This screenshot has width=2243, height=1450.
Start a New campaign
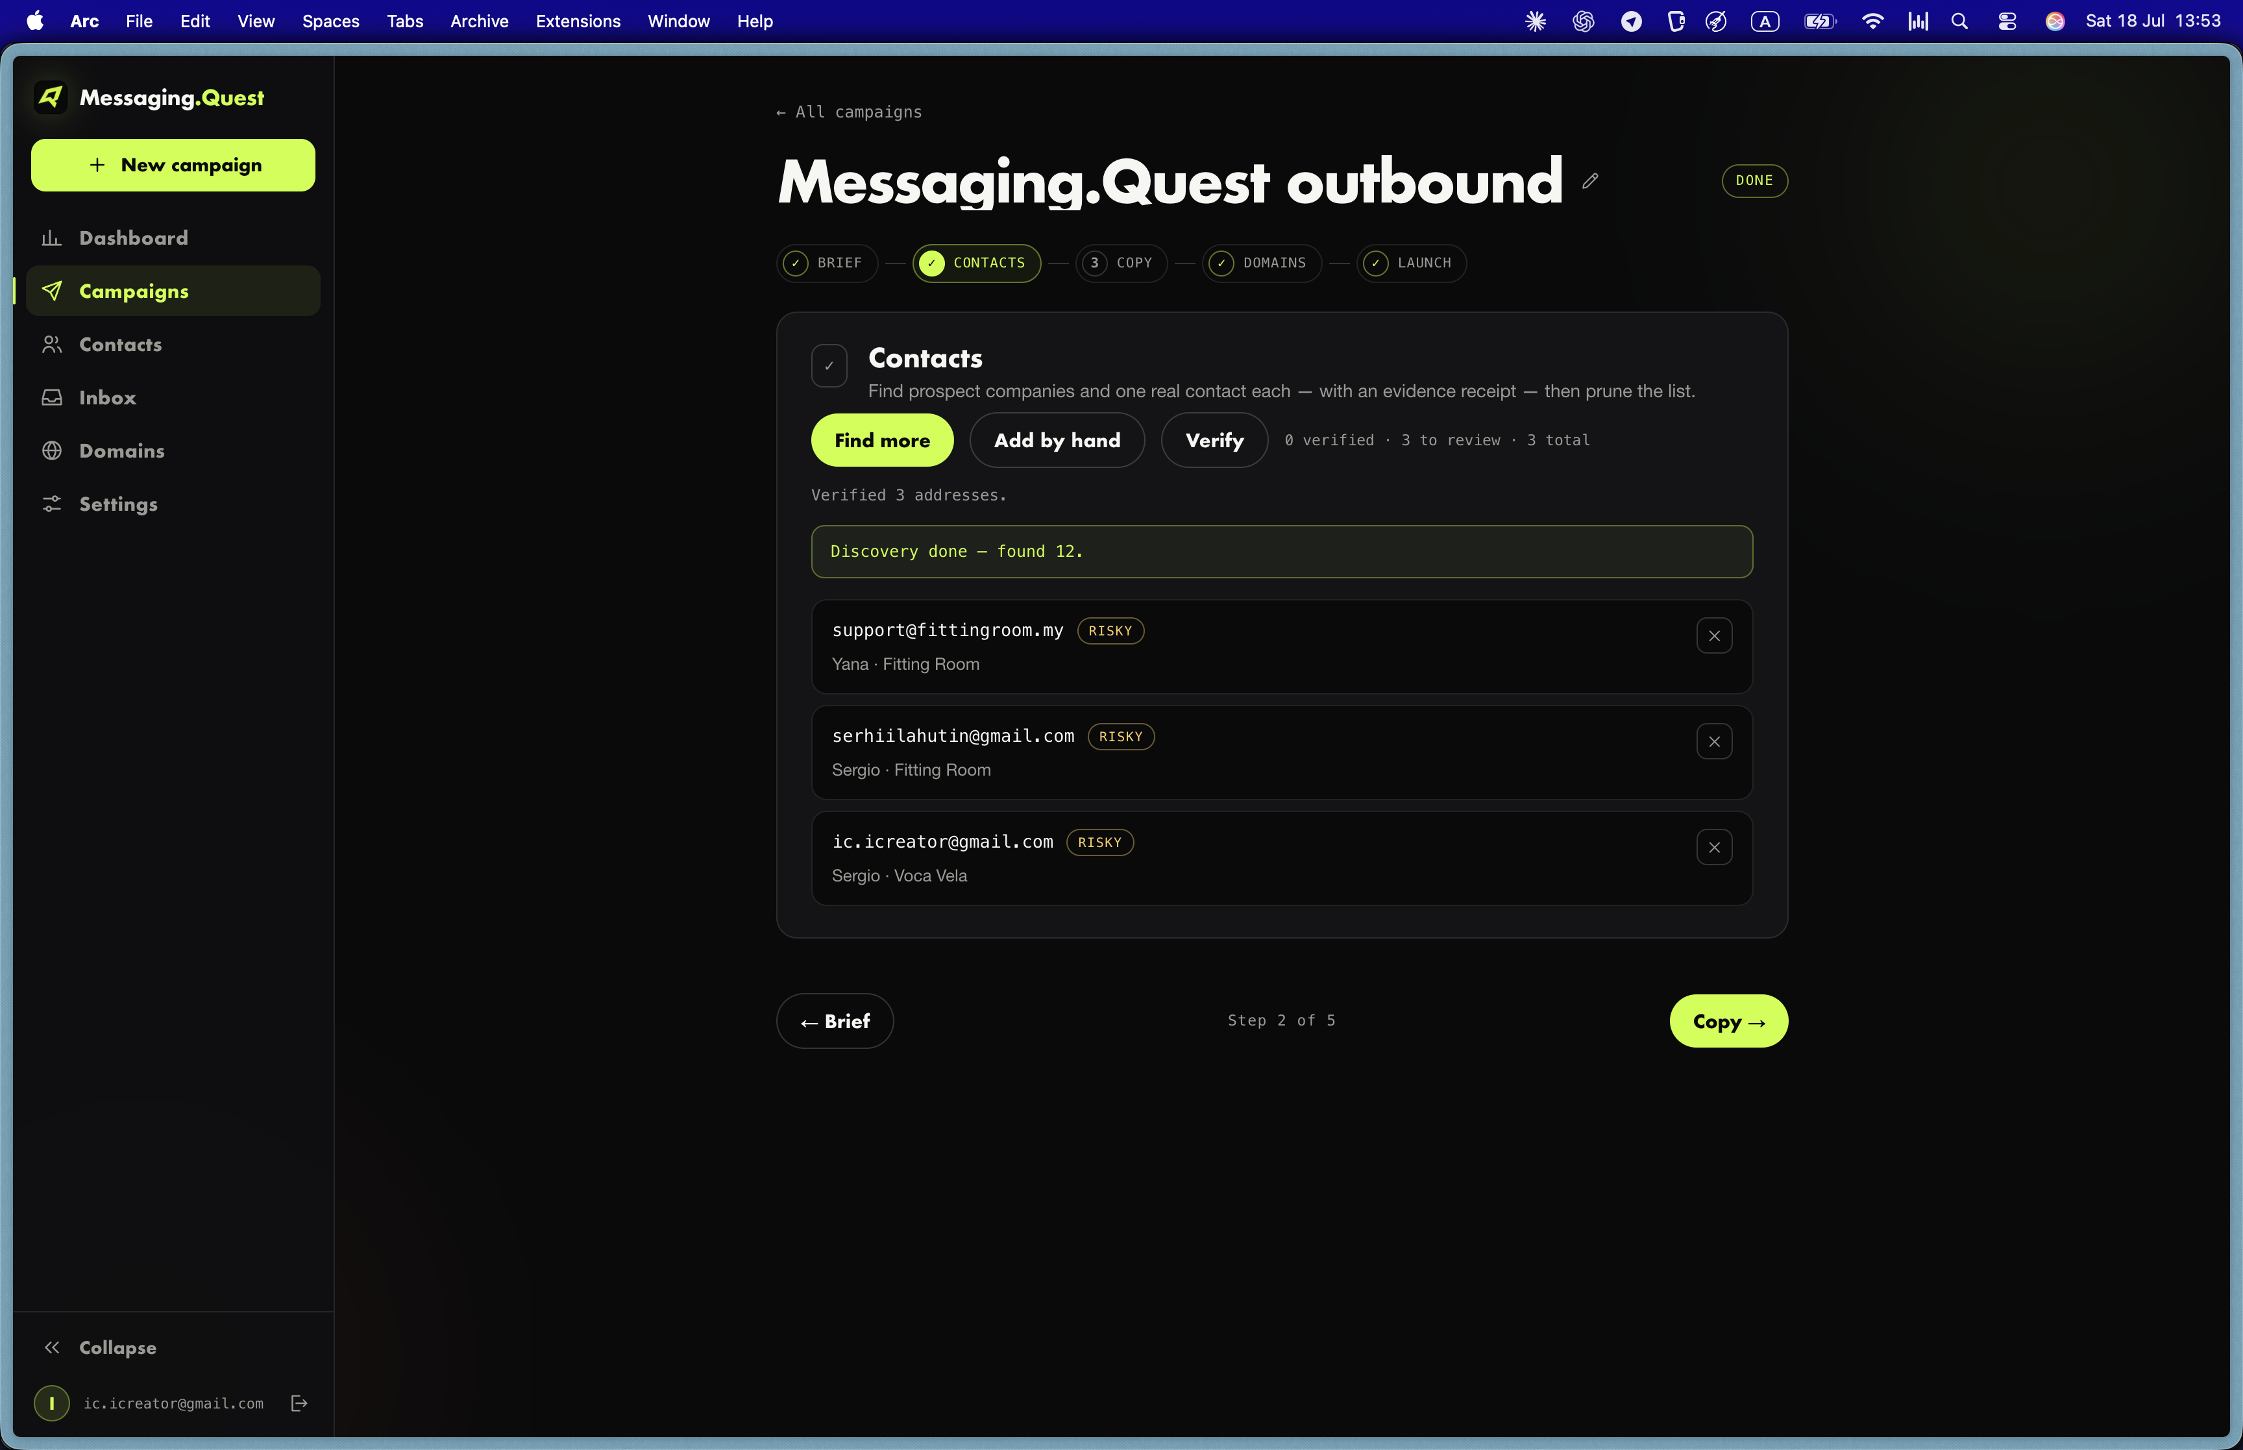pos(173,165)
